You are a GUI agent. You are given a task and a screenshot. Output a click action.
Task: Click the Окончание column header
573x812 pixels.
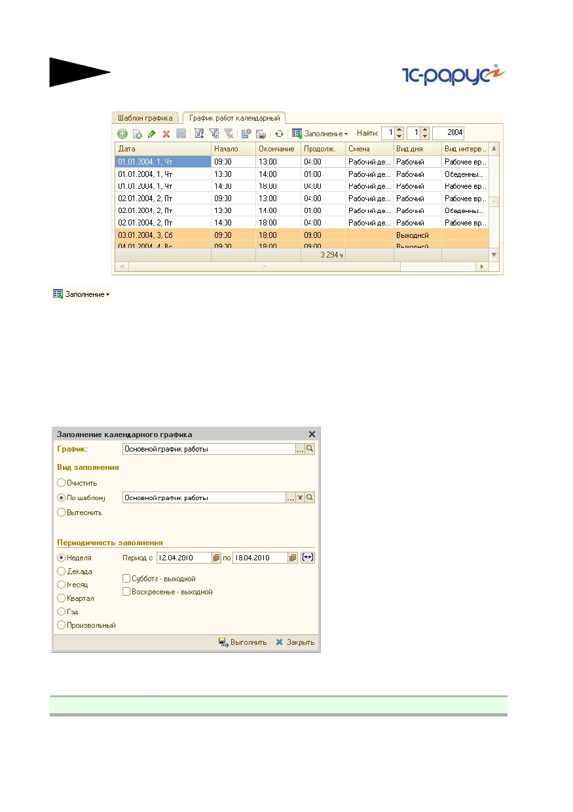278,149
